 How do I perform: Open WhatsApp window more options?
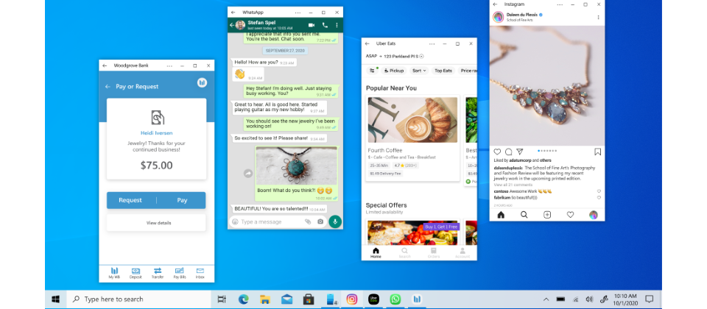pyautogui.click(x=298, y=13)
